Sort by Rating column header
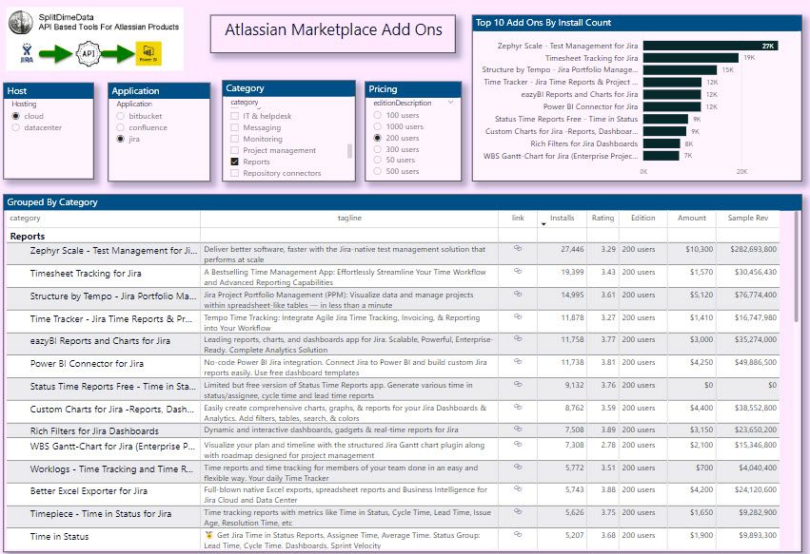Viewport: 810px width, 554px height. pyautogui.click(x=603, y=218)
